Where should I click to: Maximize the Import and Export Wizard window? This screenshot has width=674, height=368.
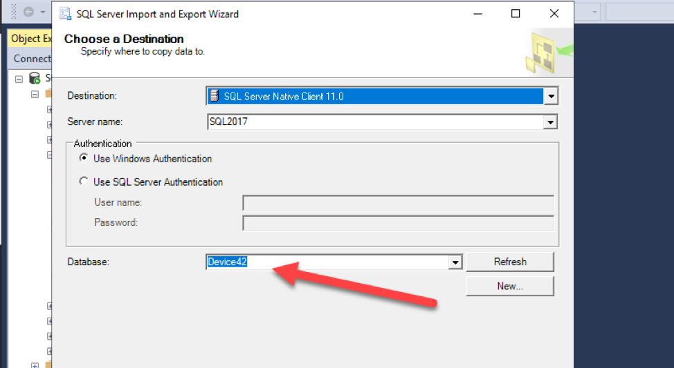pos(516,13)
